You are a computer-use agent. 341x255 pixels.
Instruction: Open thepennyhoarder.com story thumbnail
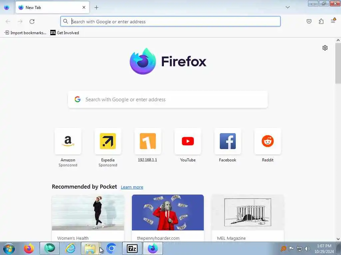pos(168,212)
